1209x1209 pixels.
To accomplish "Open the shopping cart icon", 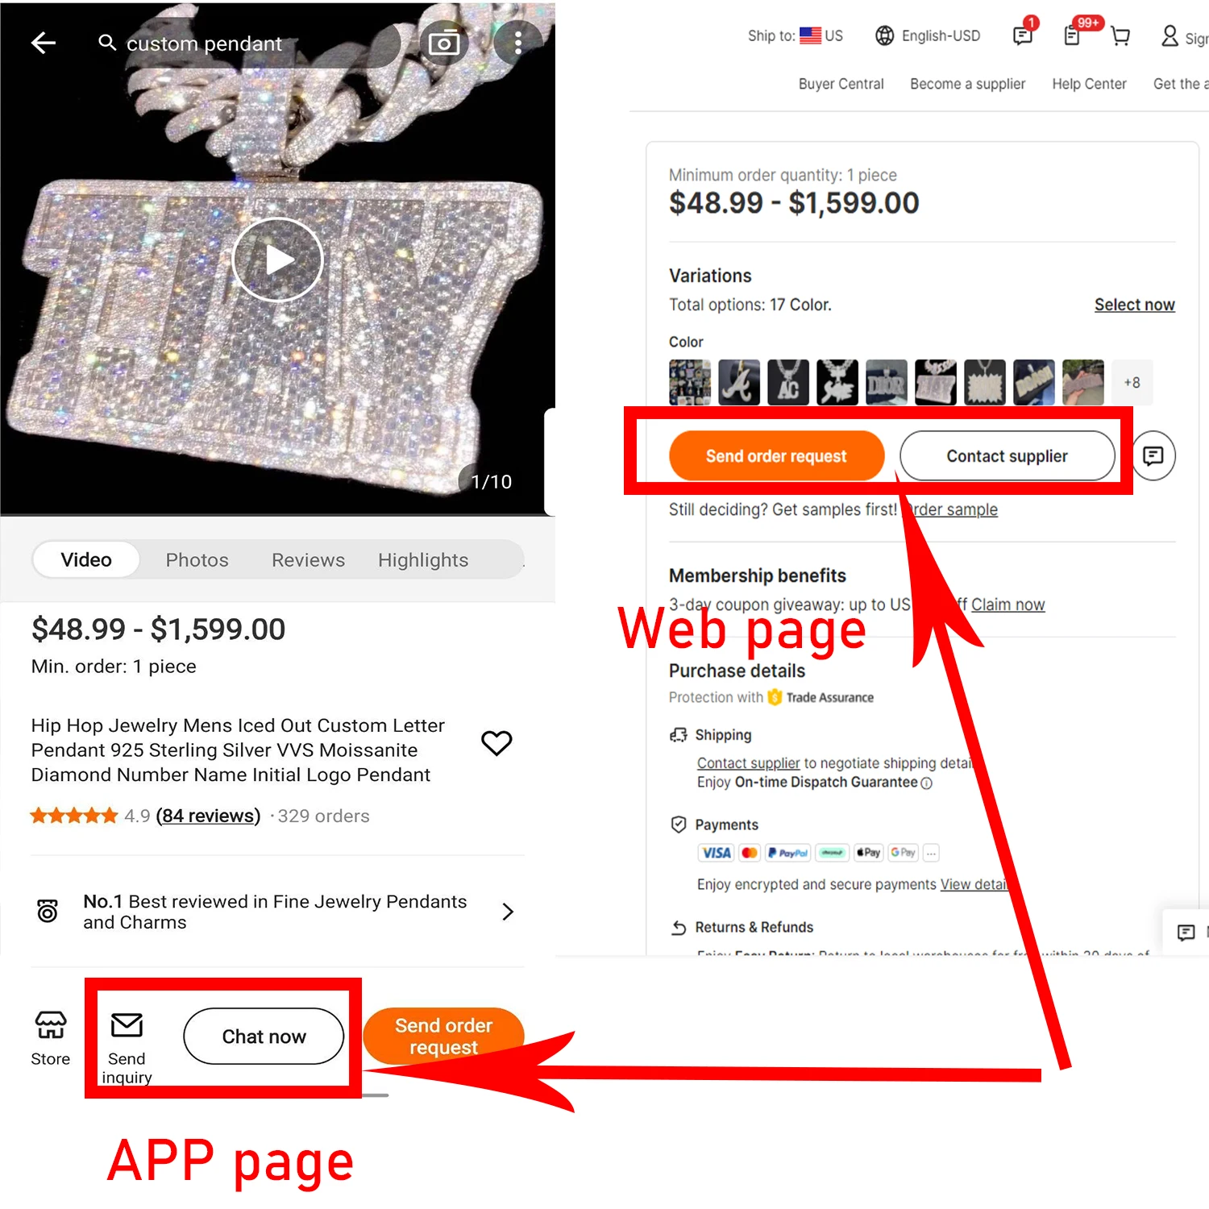I will point(1120,36).
